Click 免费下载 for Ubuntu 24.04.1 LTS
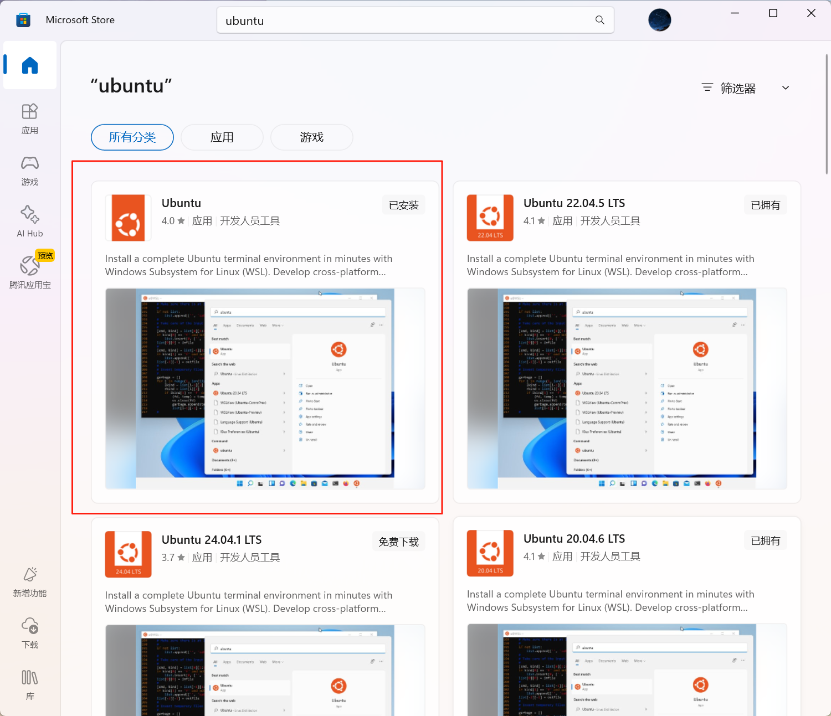The width and height of the screenshot is (831, 716). pyautogui.click(x=399, y=542)
